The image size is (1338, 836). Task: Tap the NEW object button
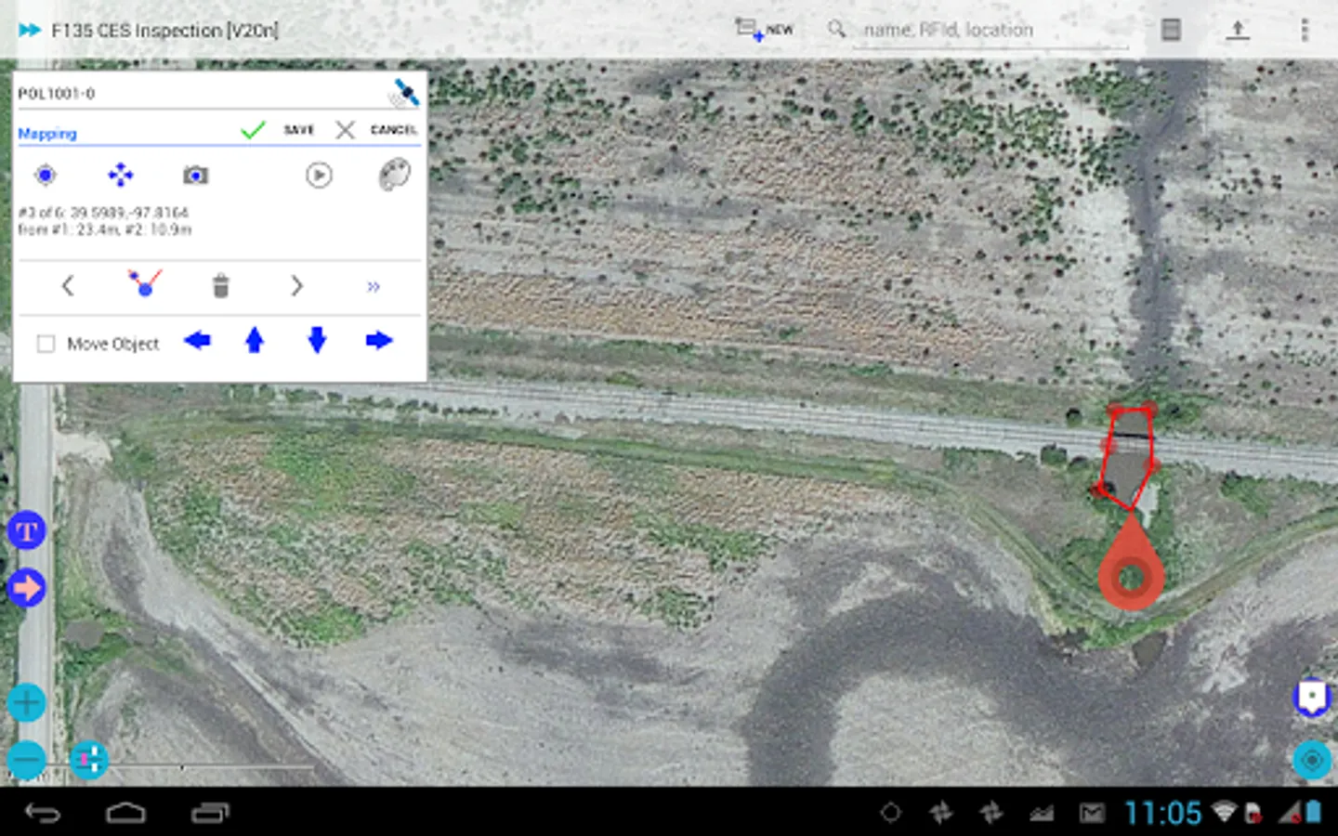point(764,30)
